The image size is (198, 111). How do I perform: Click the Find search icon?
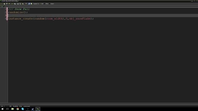26,4
